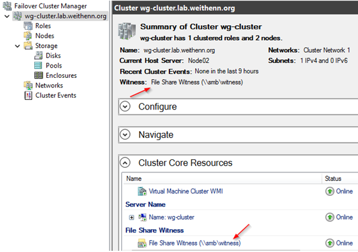Click the File Share Witness resource icon
Viewport: 358px width, 252px height.
coord(142,244)
